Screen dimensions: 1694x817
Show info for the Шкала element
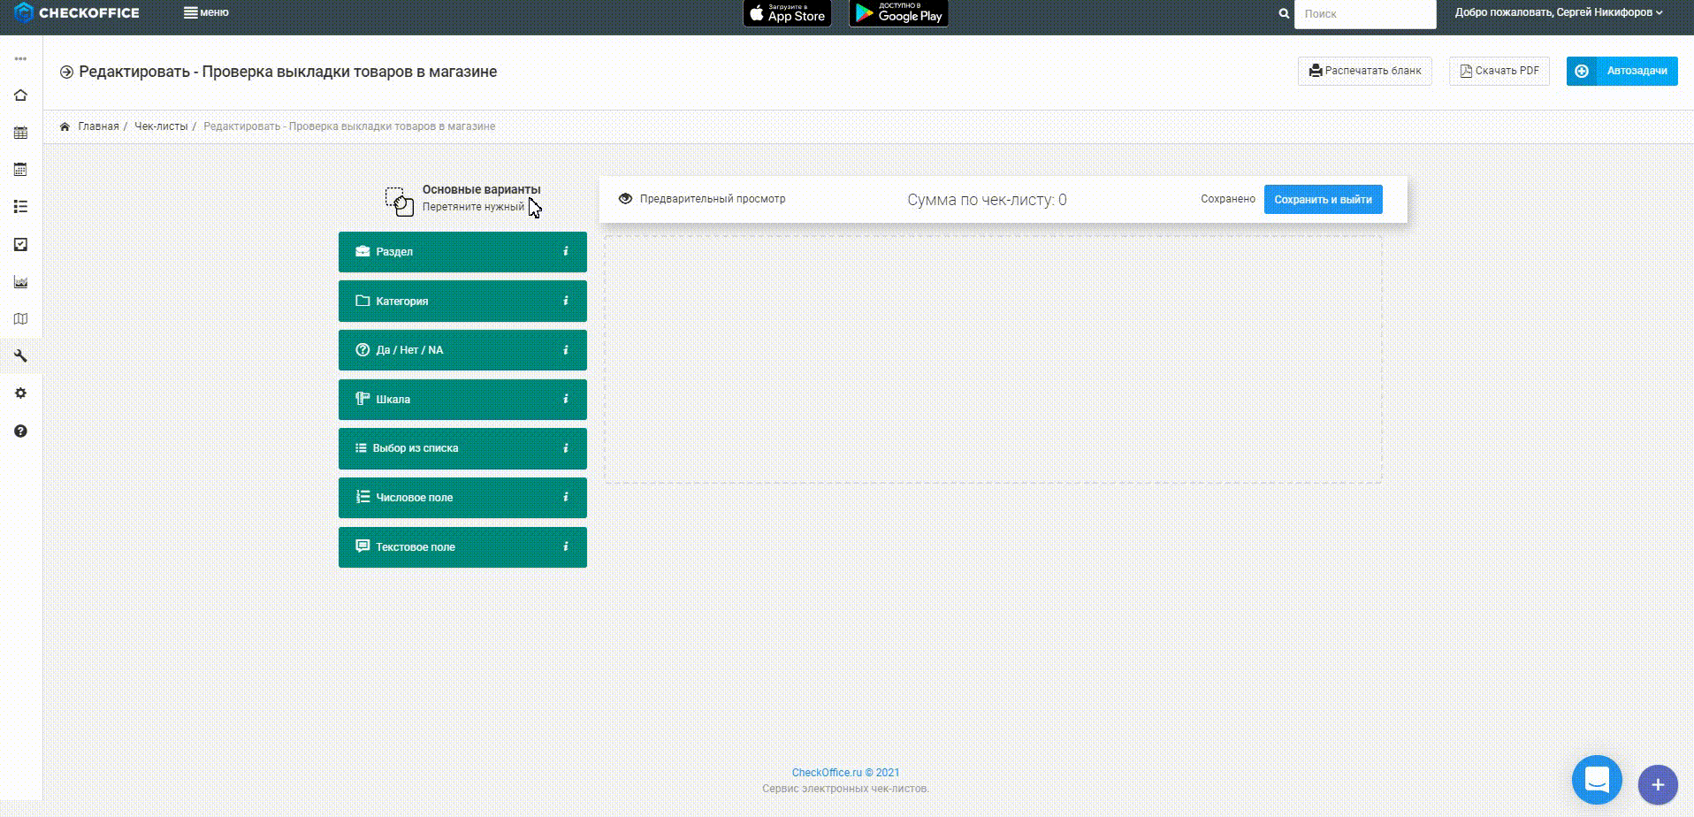(x=566, y=400)
